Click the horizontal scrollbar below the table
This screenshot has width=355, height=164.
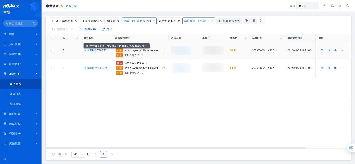(176, 148)
